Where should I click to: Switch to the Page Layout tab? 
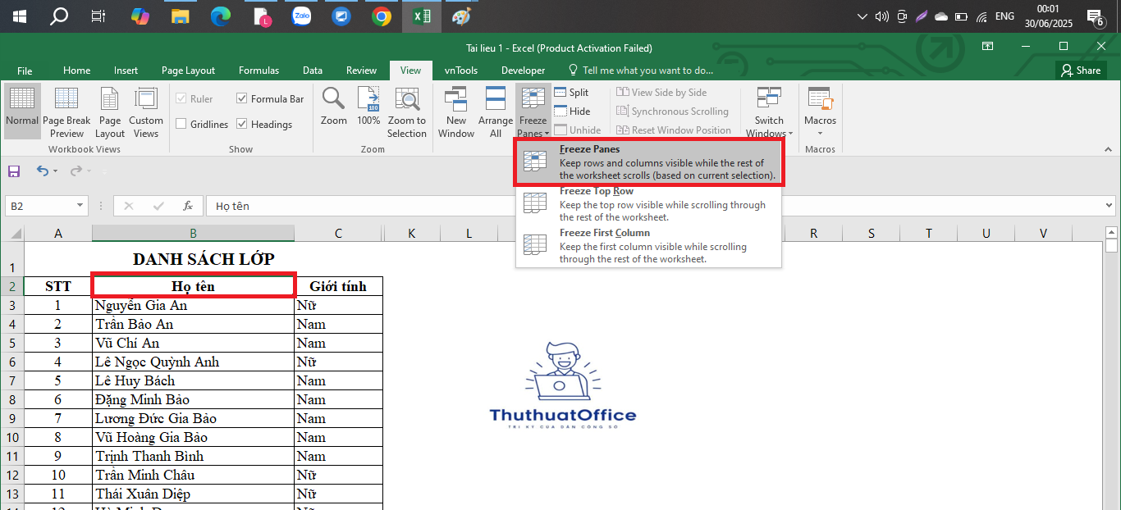pos(188,71)
